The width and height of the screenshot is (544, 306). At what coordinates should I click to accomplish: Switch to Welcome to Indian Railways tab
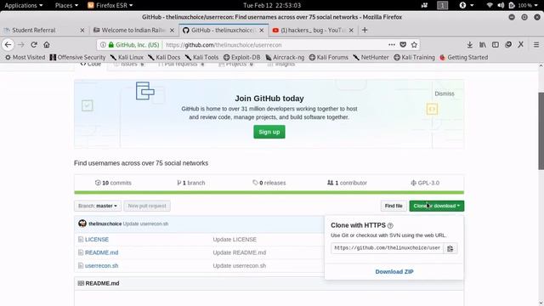pos(133,31)
